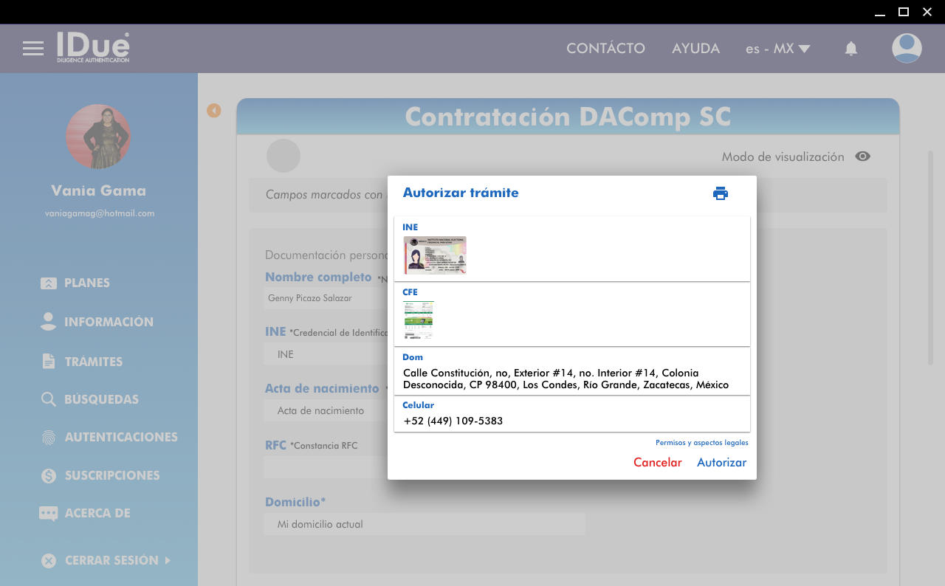The image size is (945, 586).
Task: Click the print icon in dialog
Action: (x=721, y=193)
